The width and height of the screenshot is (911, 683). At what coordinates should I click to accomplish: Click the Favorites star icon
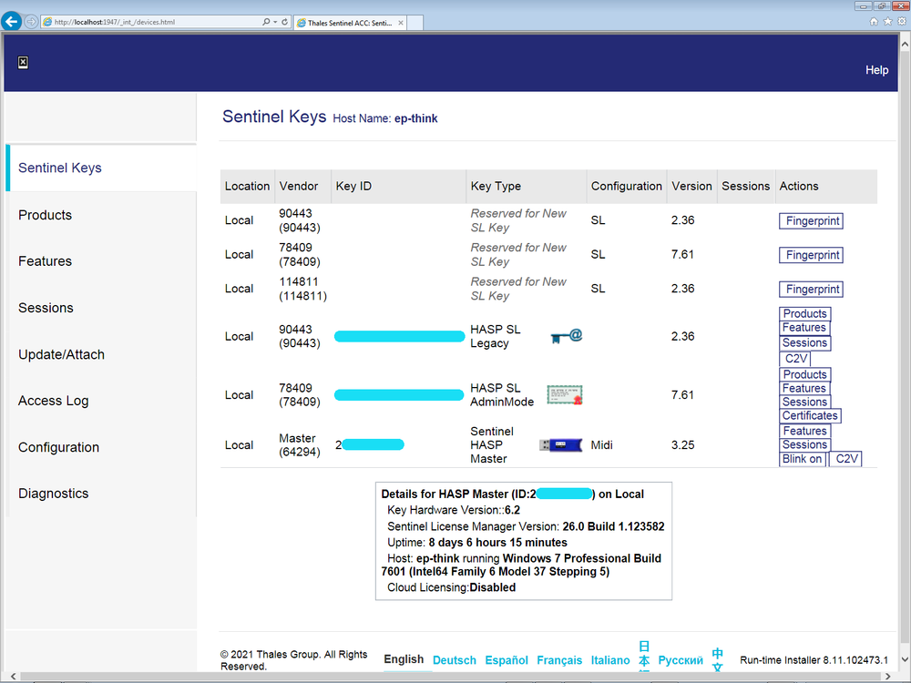click(x=887, y=21)
